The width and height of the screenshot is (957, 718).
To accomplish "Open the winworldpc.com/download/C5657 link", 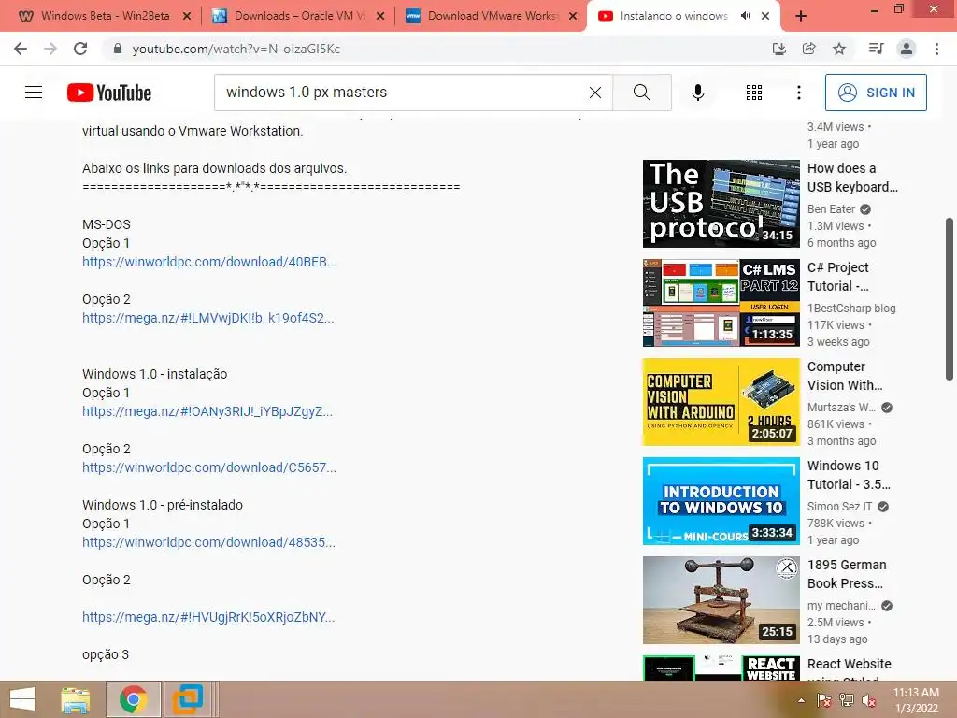I will pyautogui.click(x=209, y=467).
